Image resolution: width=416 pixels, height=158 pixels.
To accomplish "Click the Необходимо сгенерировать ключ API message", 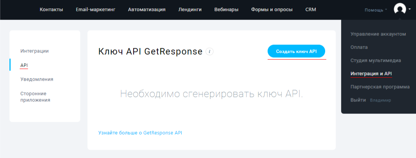I will [x=212, y=94].
